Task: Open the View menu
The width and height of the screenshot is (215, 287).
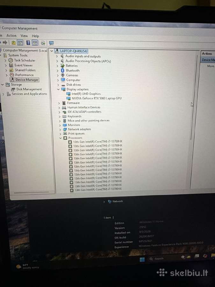Action: (x=24, y=36)
